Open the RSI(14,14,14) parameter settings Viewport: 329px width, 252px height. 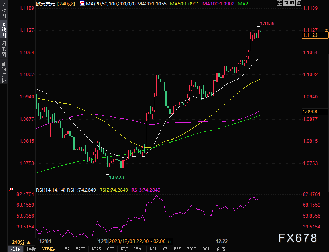pos(51,190)
